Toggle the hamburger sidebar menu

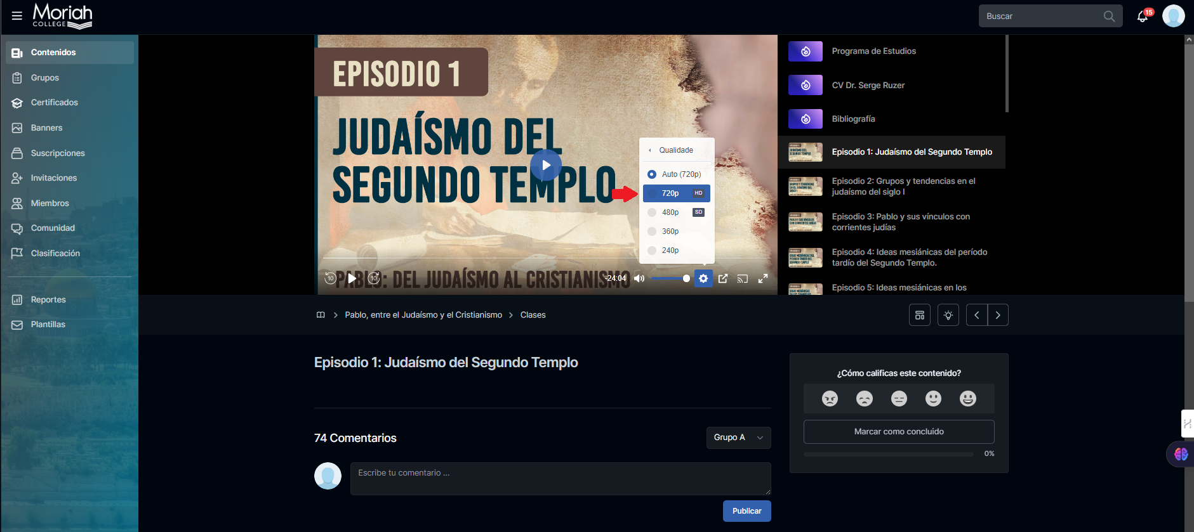(17, 16)
